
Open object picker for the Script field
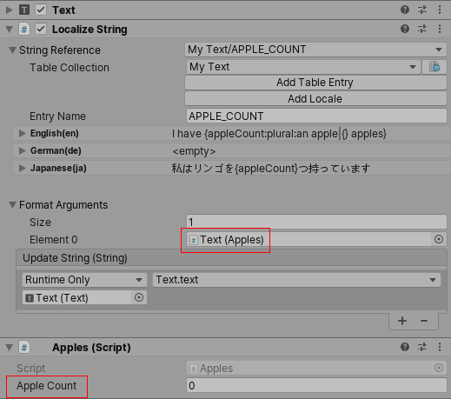(x=439, y=368)
